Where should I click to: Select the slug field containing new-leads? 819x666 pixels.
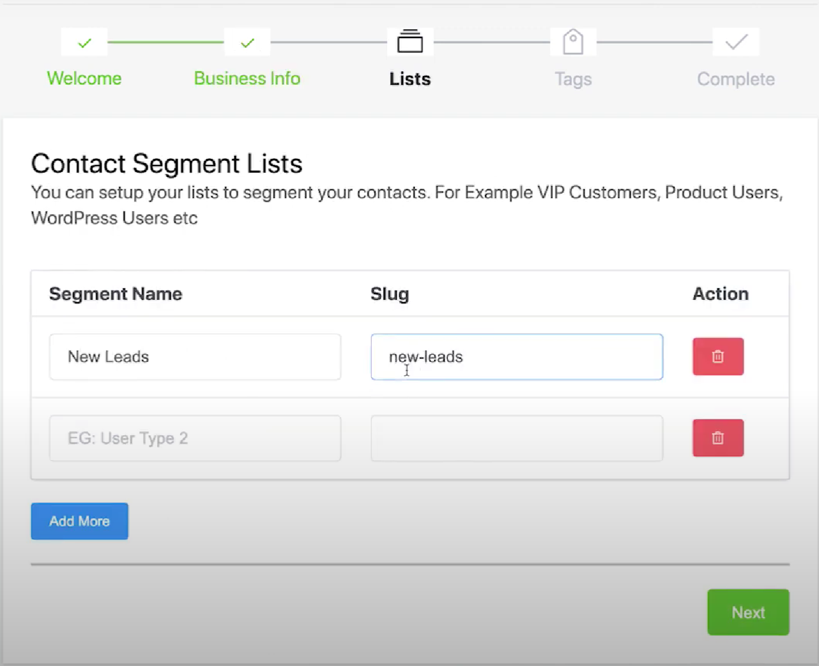[516, 356]
